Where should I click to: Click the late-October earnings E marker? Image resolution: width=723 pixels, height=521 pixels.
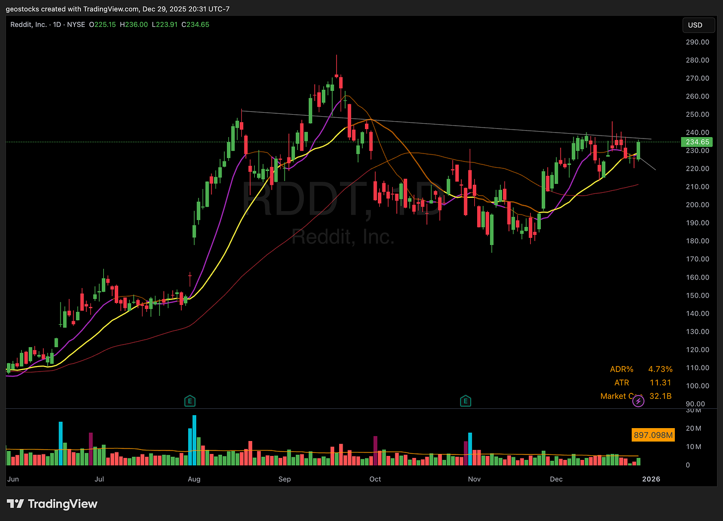coord(465,401)
